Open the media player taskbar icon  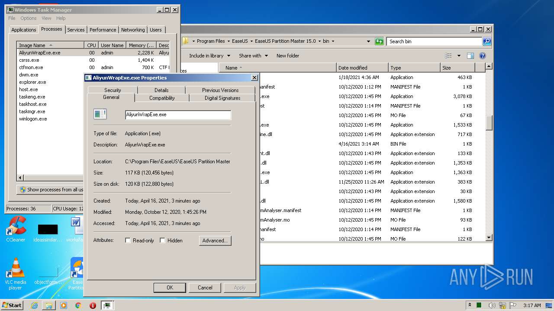tap(64, 305)
